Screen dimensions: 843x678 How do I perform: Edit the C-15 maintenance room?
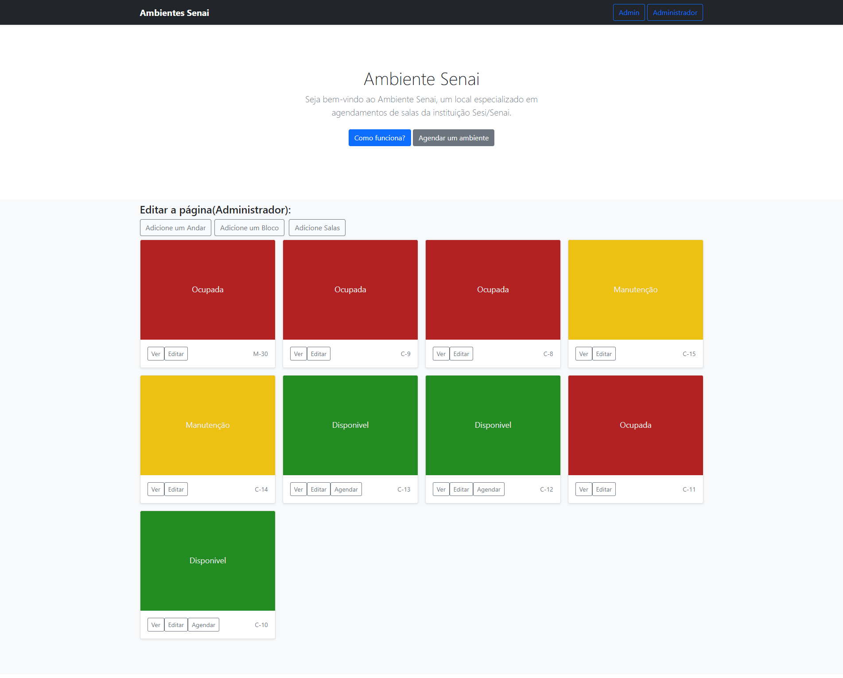coord(604,354)
